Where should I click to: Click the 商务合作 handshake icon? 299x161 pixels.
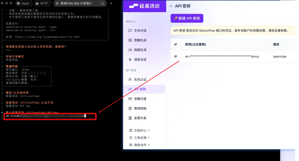pyautogui.click(x=131, y=145)
